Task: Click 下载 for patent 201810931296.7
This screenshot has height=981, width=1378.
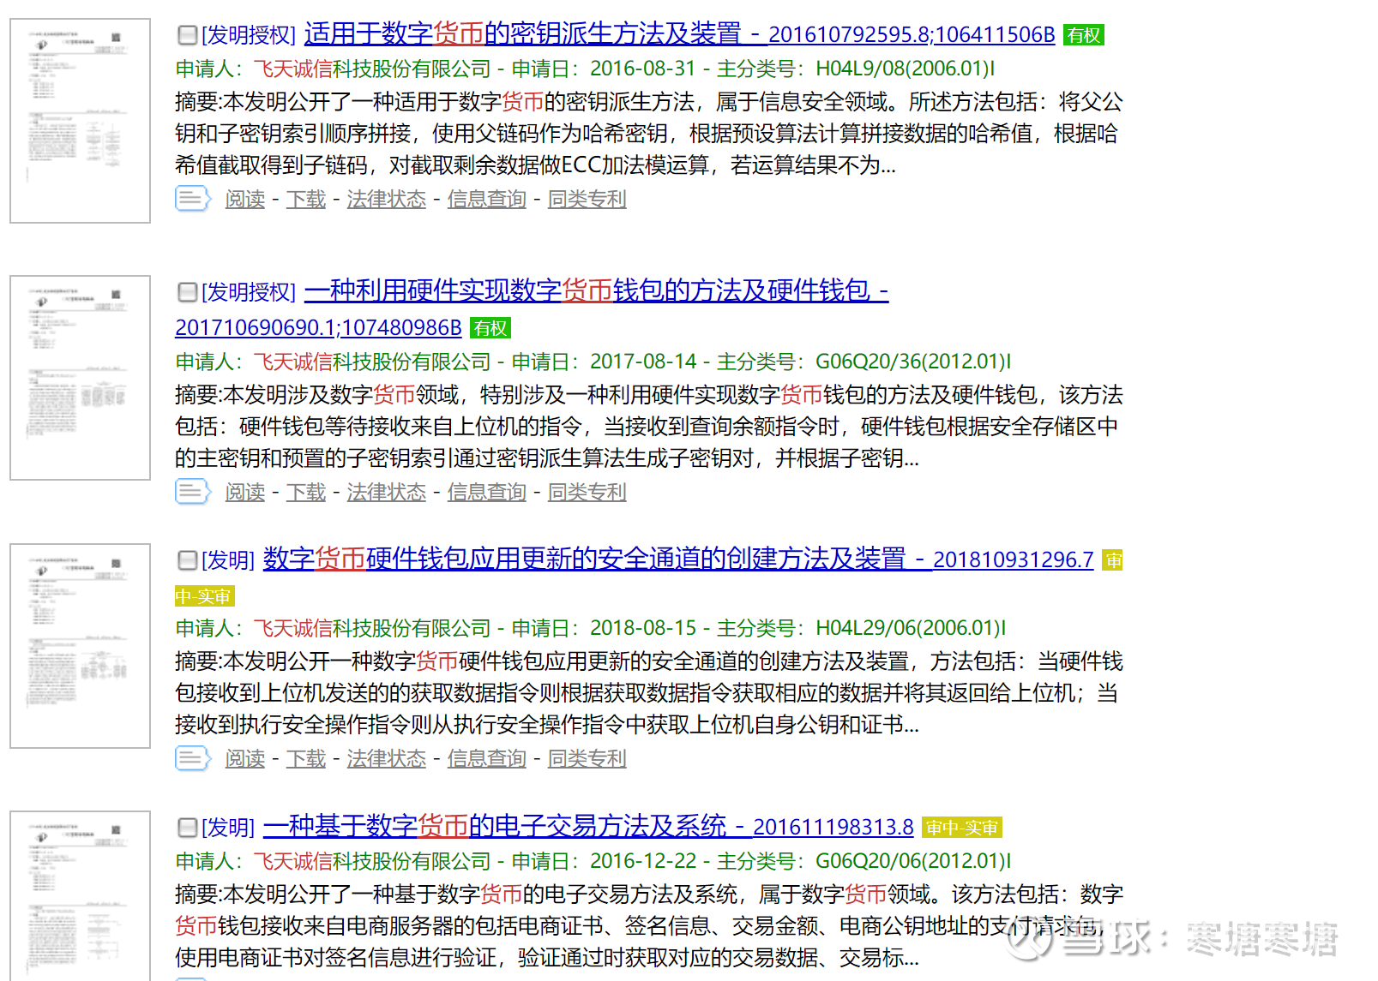Action: 306,759
